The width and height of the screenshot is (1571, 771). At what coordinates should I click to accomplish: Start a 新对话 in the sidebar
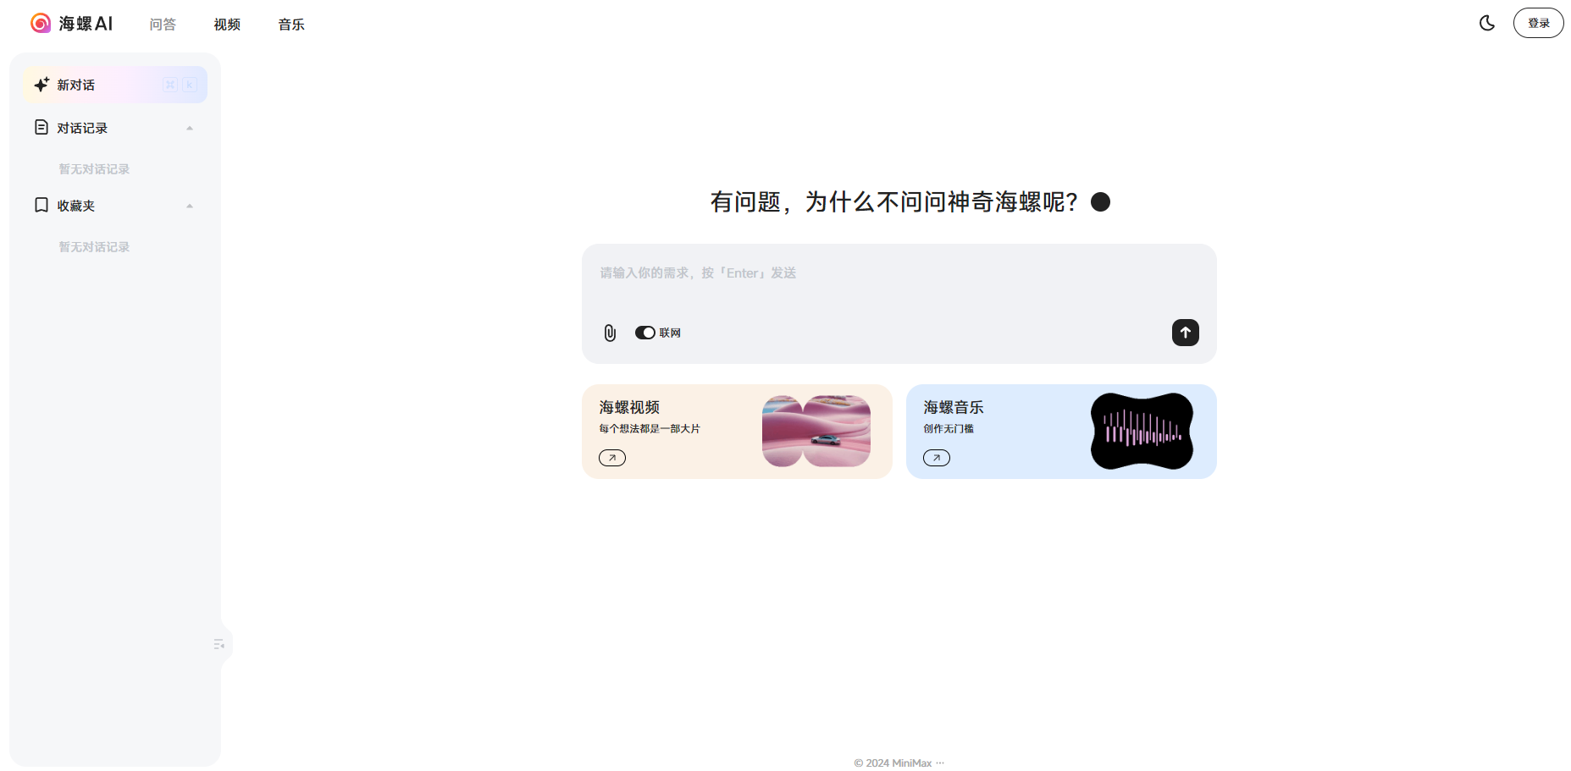coord(115,85)
